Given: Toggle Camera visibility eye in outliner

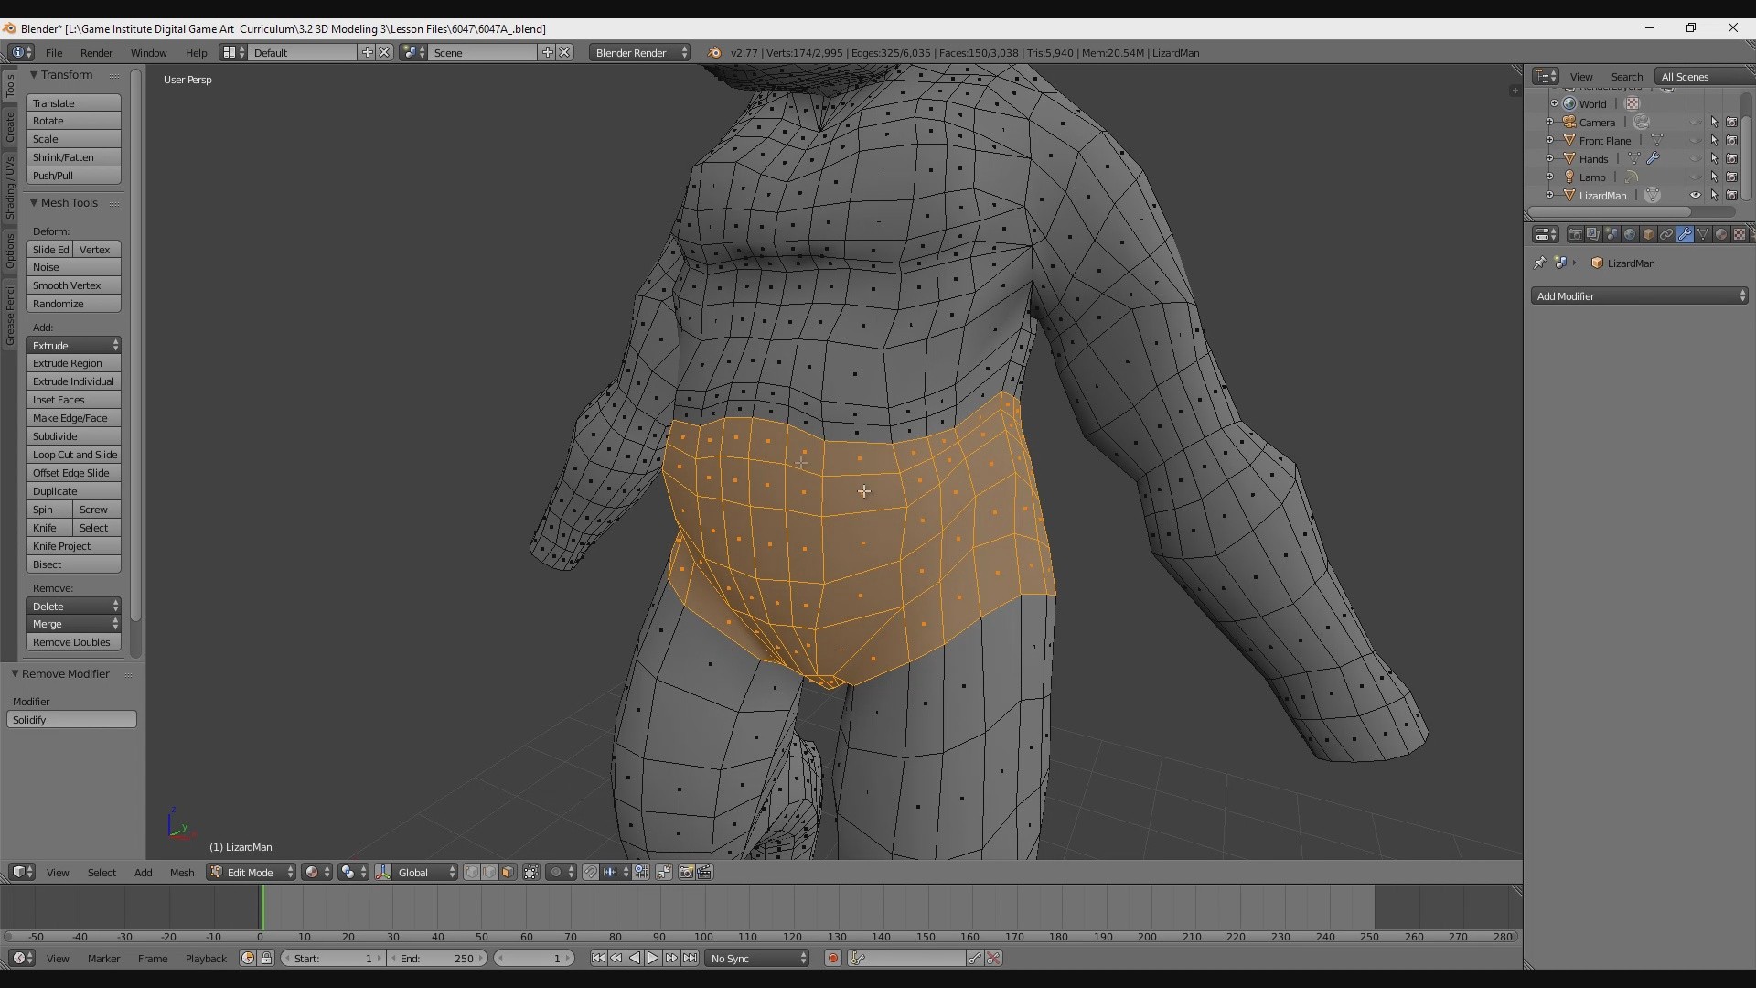Looking at the screenshot, I should pyautogui.click(x=1696, y=122).
